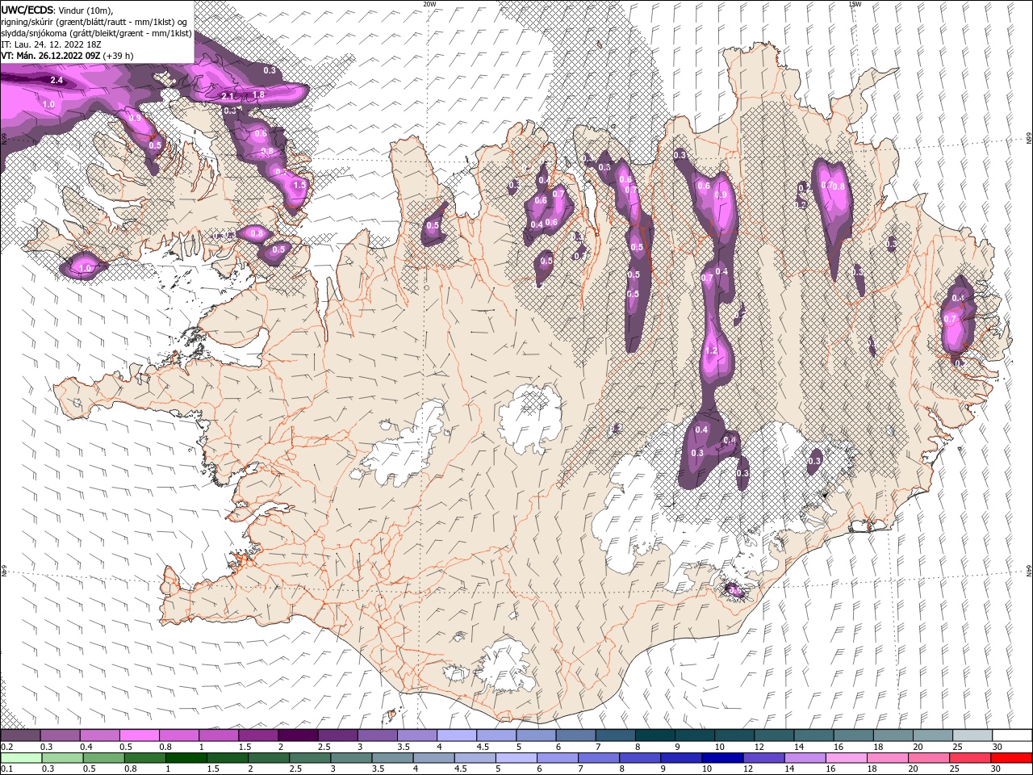The height and width of the screenshot is (775, 1033).
Task: Click the pale lavender 4–4.5 swatch in upper legend row
Action: click(456, 735)
